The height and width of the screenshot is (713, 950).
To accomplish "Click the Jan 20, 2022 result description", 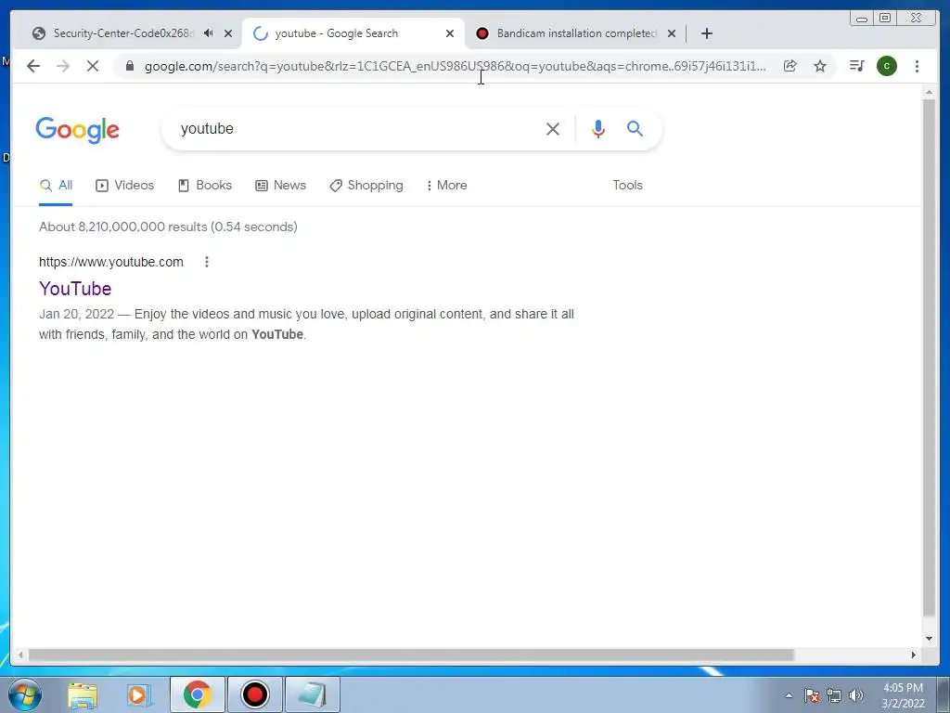I will [306, 324].
